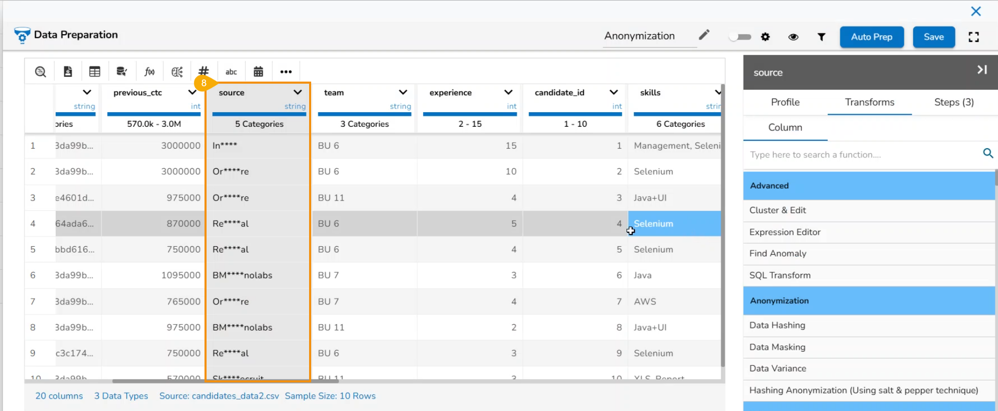Open the three-dots more options menu
This screenshot has width=998, height=411.
286,72
